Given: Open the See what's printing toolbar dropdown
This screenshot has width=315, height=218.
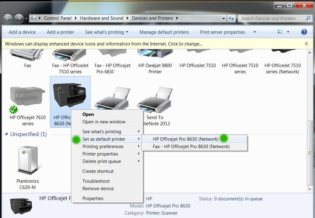Looking at the screenshot, I should tap(106, 32).
